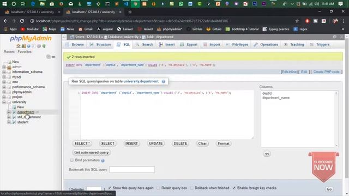This screenshot has height=196, width=349.
Task: Click the std_department table icon
Action: pos(14,117)
